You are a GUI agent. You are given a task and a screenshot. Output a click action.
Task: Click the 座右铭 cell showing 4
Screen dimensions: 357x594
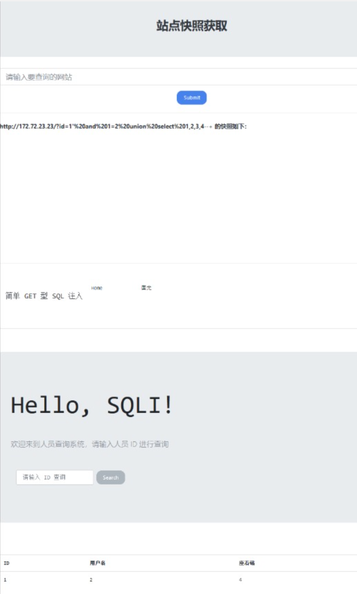pos(240,580)
